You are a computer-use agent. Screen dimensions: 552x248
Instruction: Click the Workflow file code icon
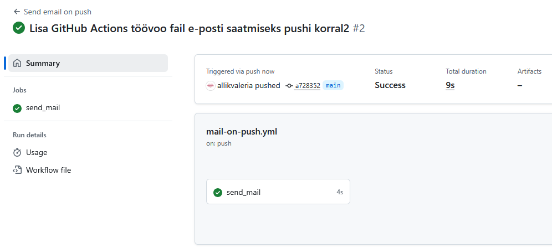17,170
